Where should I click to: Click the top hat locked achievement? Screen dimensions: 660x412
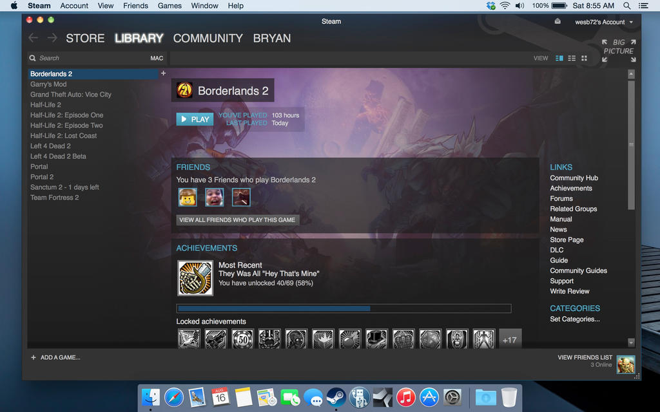click(x=376, y=339)
